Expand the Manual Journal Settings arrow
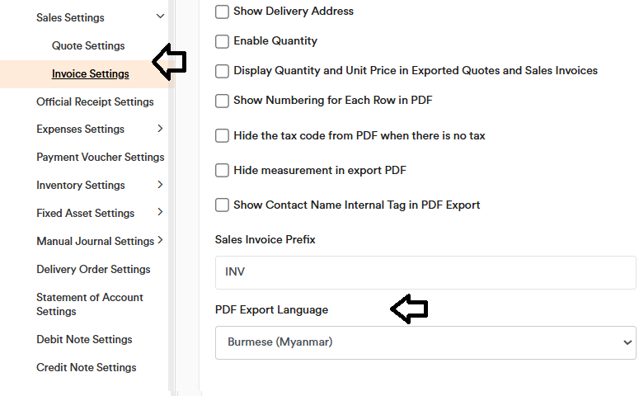 pos(160,241)
